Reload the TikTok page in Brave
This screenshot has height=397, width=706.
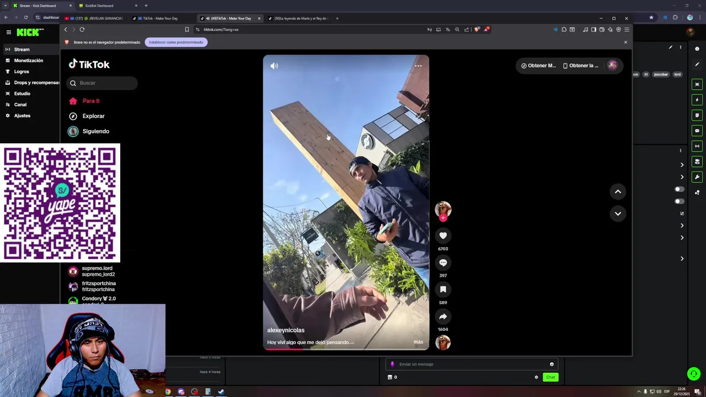point(82,29)
